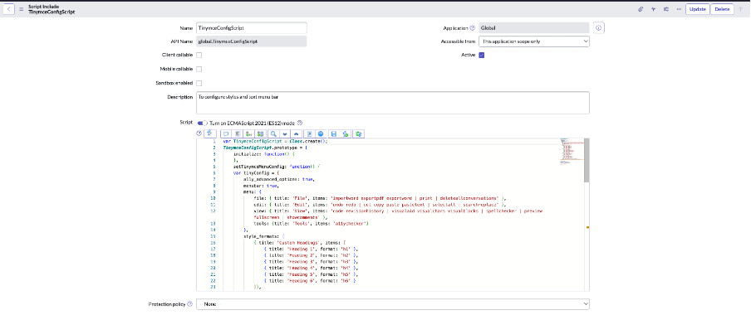Click the script toolbar sparkle assist icon
This screenshot has height=315, width=751.
pos(210,133)
